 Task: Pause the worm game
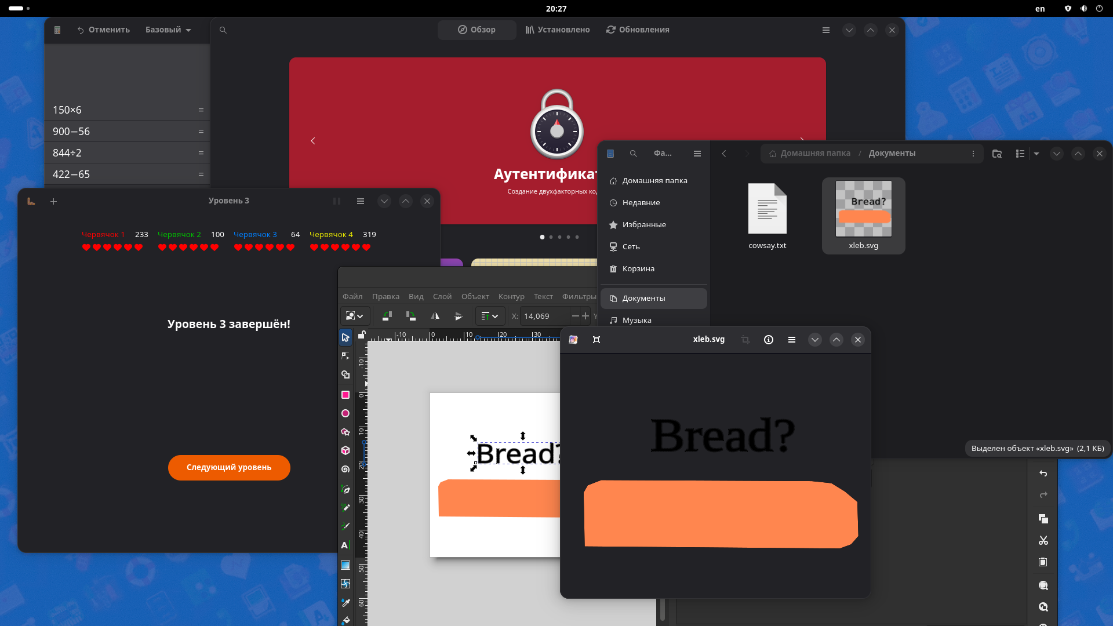(x=337, y=201)
